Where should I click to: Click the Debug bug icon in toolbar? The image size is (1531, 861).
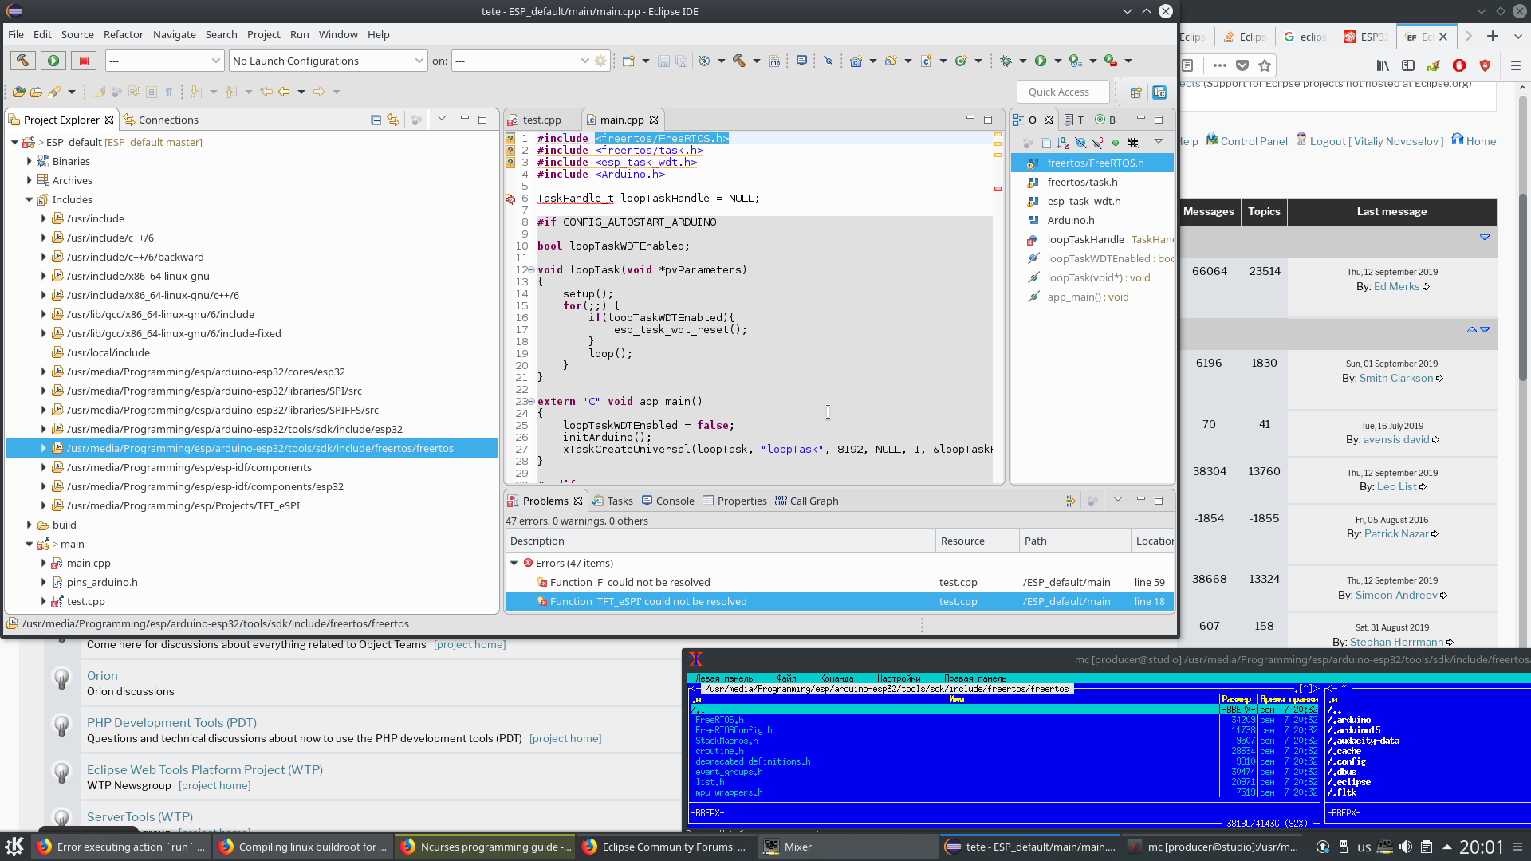tap(1006, 61)
